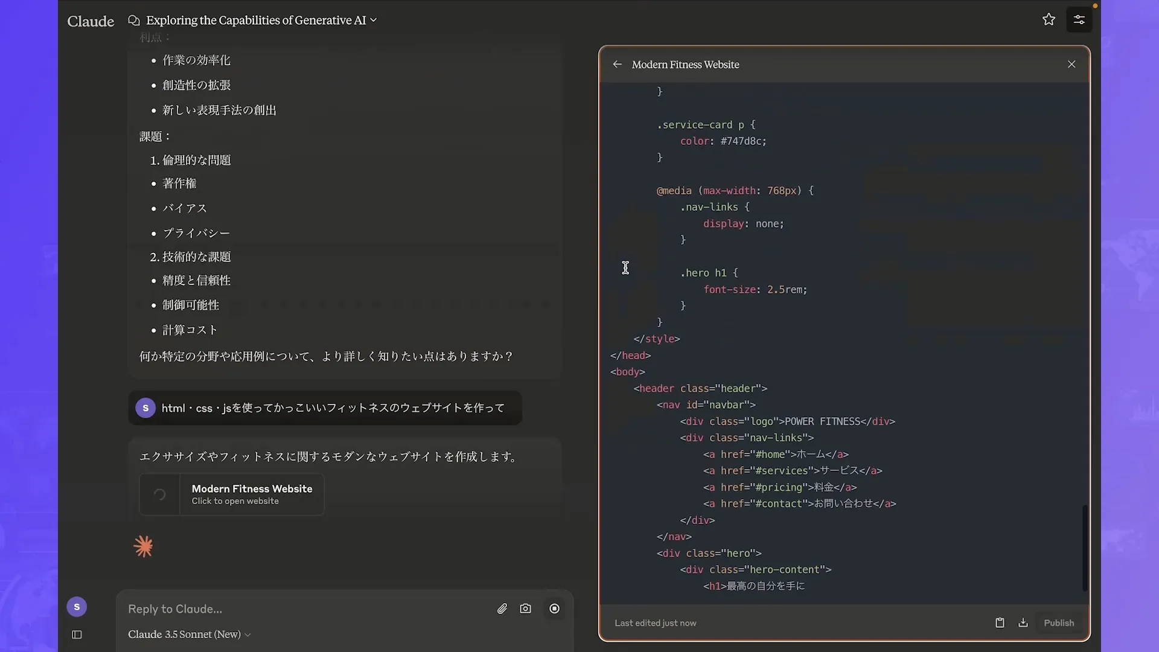Click the 'Last edited just now' label

(656, 622)
